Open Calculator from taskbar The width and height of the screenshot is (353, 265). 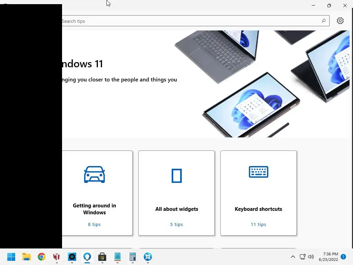point(133,257)
